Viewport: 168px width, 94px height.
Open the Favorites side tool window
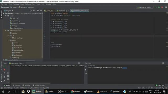1,78
